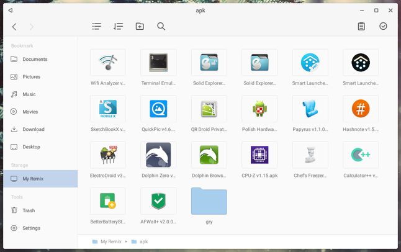The height and width of the screenshot is (252, 401).
Task: Go back with the left arrow
Action: (x=14, y=26)
